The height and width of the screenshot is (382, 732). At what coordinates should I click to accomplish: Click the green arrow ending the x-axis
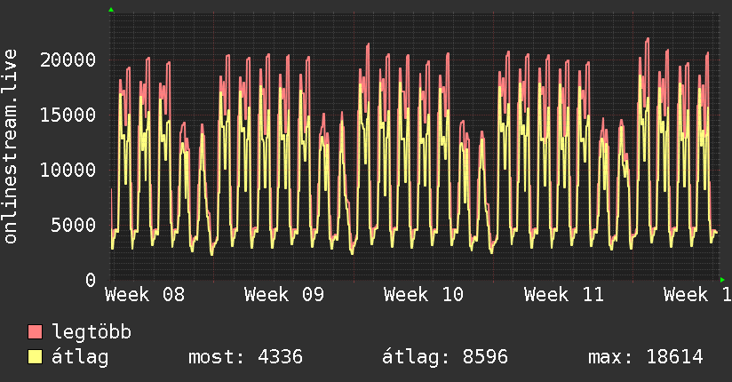click(722, 280)
